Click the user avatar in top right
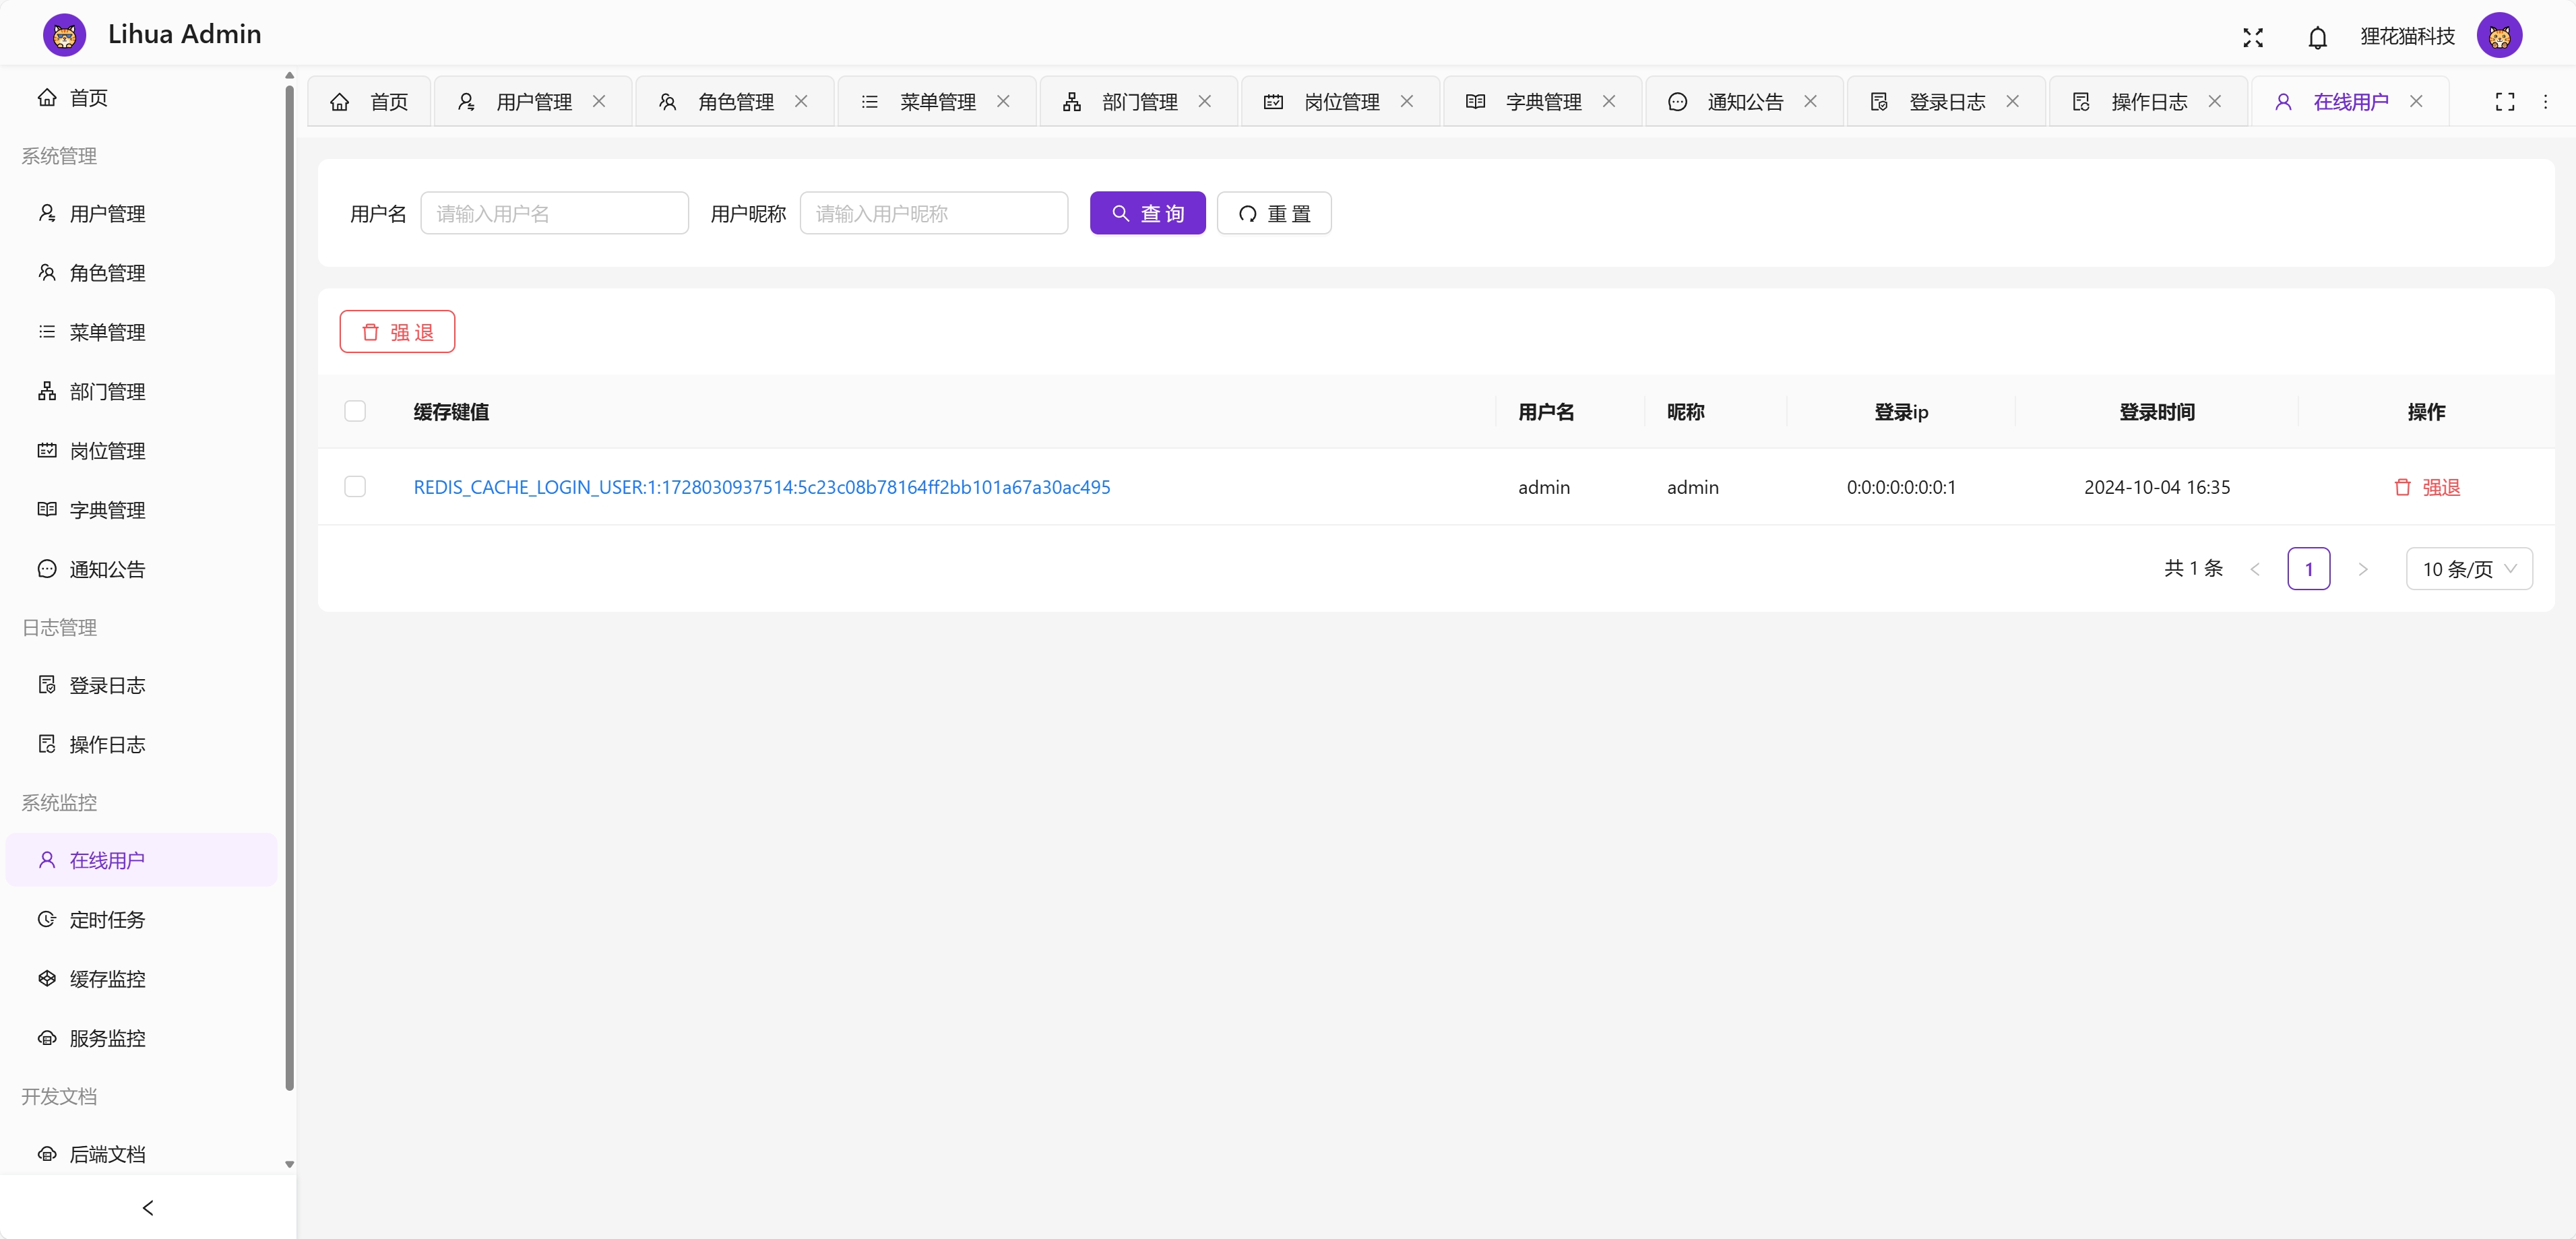The image size is (2576, 1239). 2499,36
